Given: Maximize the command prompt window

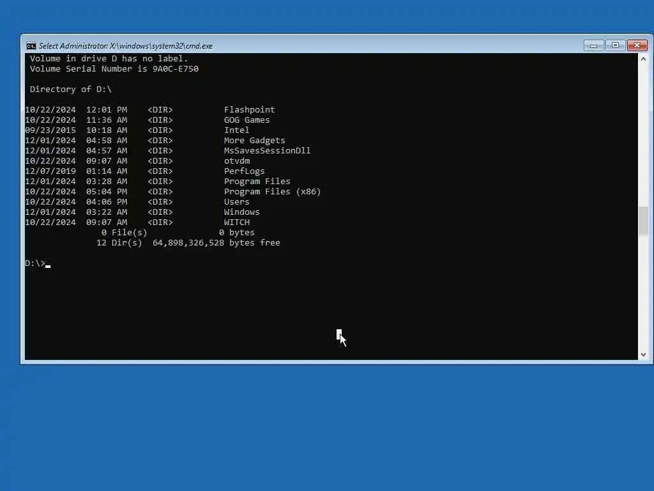Looking at the screenshot, I should 615,45.
